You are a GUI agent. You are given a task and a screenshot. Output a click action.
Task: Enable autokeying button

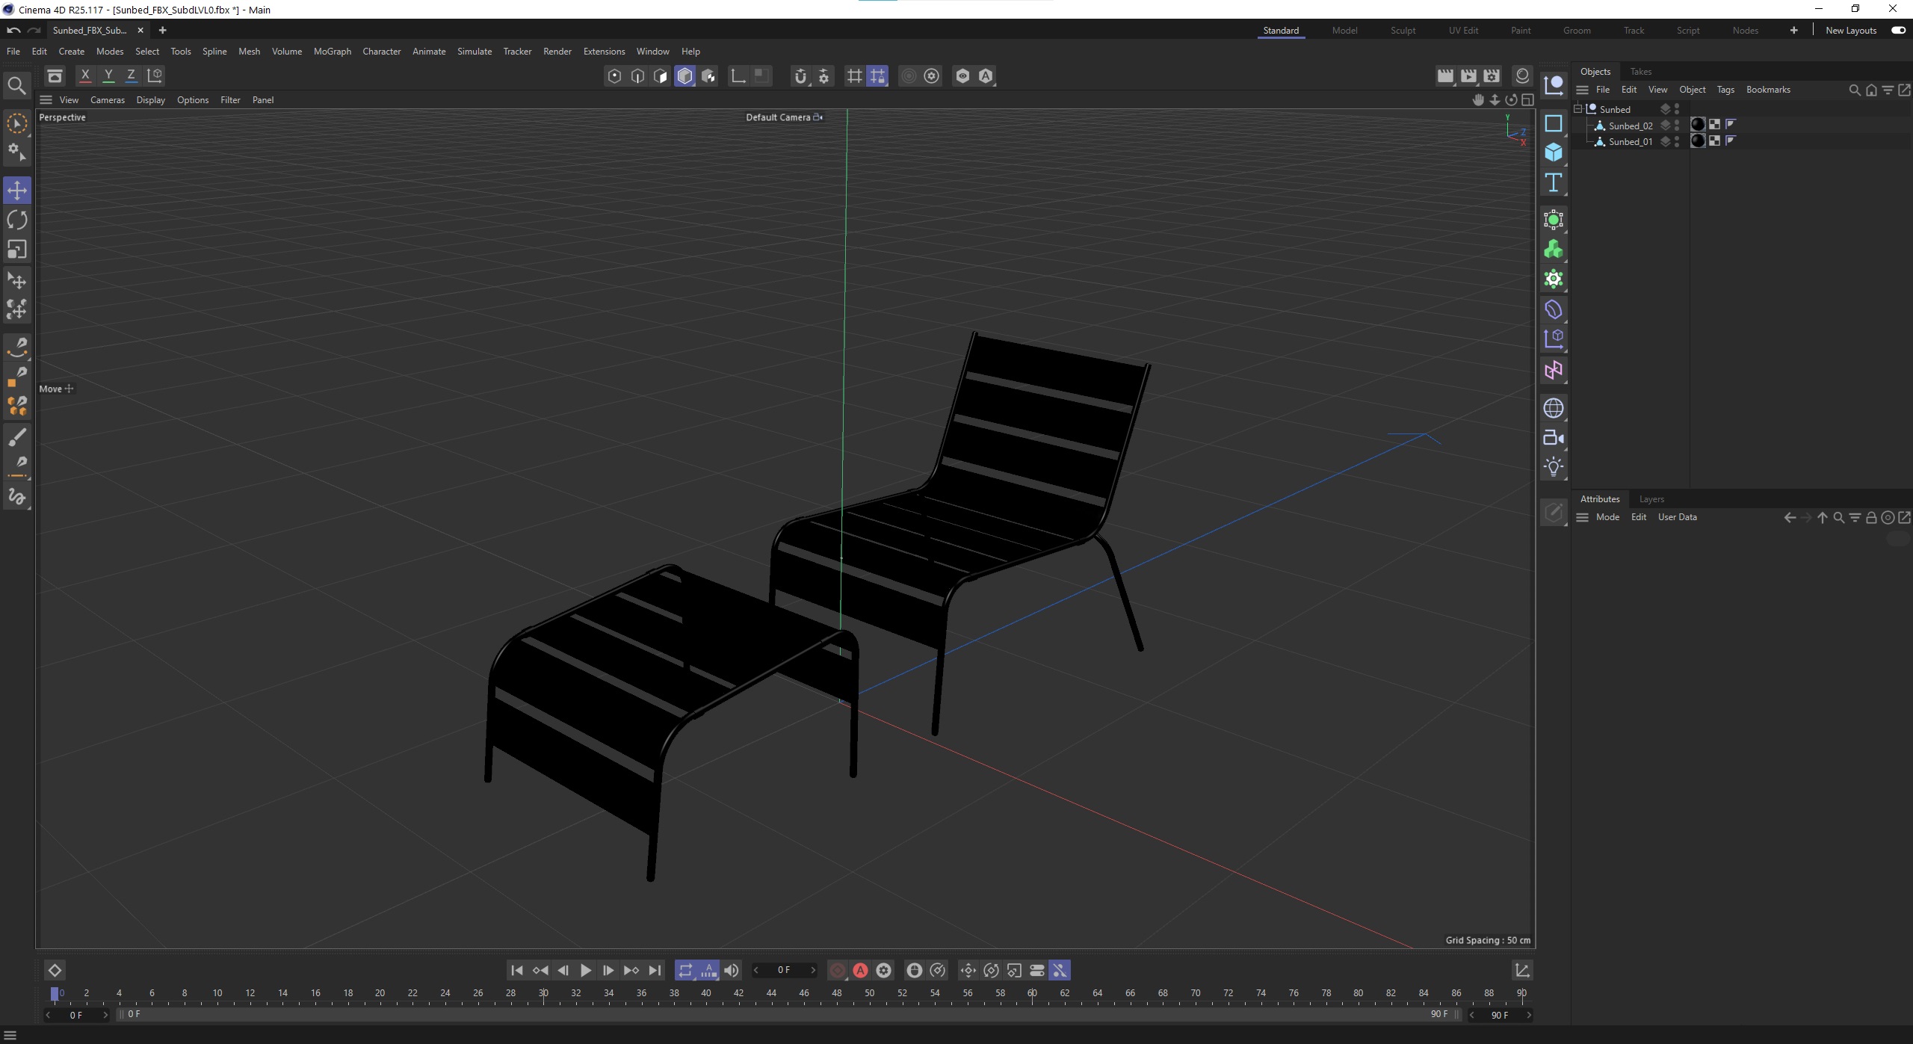tap(860, 970)
